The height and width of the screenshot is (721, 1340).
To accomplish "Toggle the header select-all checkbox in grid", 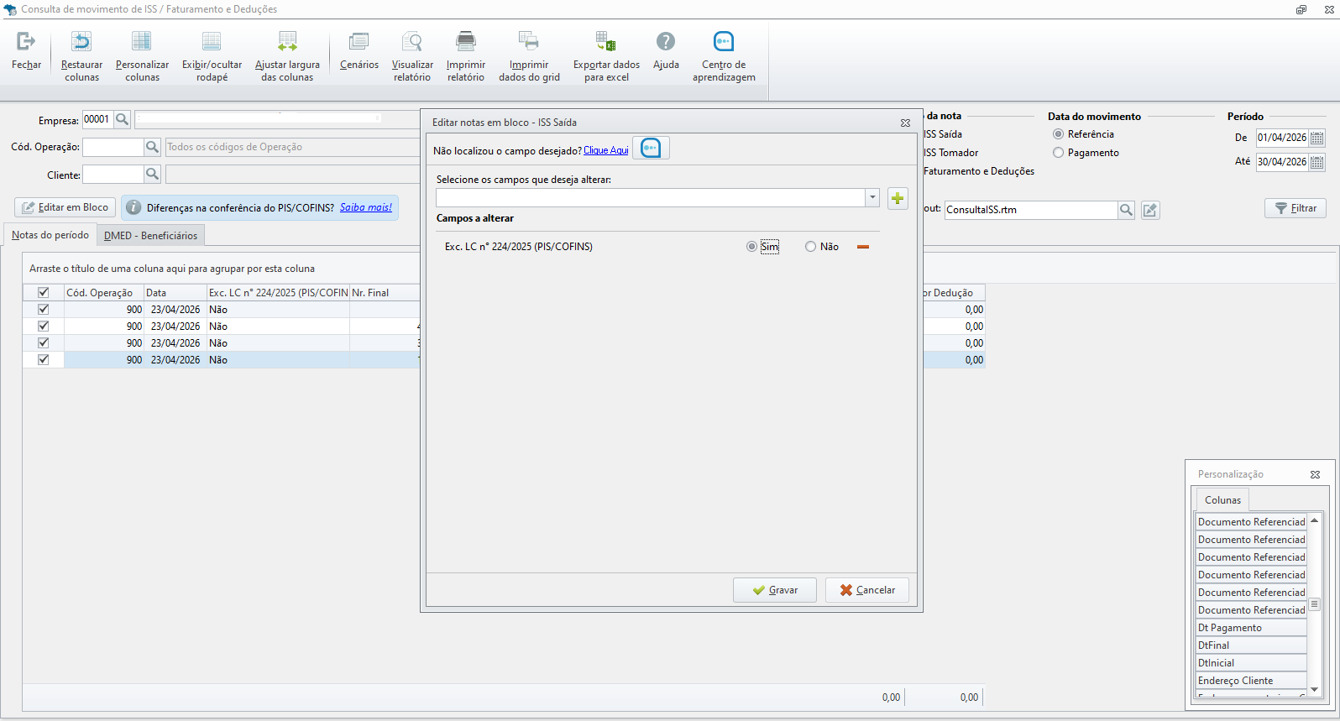I will 44,293.
